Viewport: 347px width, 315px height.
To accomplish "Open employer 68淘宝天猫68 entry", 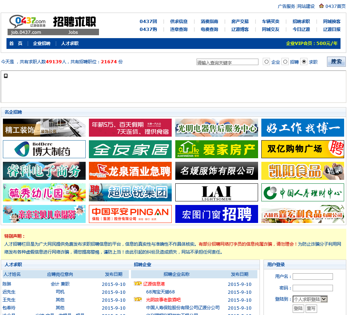I will (161, 292).
